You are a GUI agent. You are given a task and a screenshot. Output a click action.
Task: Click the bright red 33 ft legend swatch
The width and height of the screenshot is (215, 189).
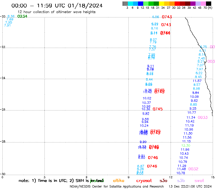click(x=177, y=3)
